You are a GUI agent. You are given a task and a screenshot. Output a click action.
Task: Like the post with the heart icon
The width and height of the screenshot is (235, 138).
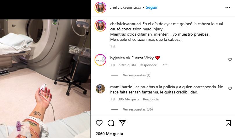[x=99, y=123]
